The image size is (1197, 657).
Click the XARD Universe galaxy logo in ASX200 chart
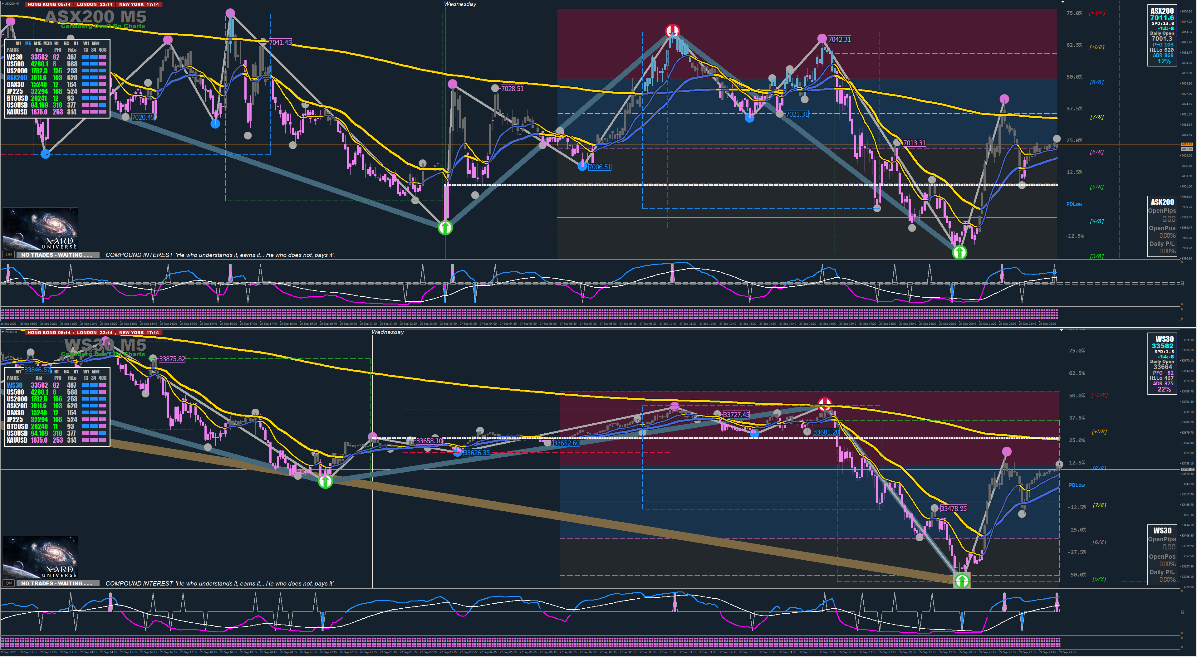point(41,228)
